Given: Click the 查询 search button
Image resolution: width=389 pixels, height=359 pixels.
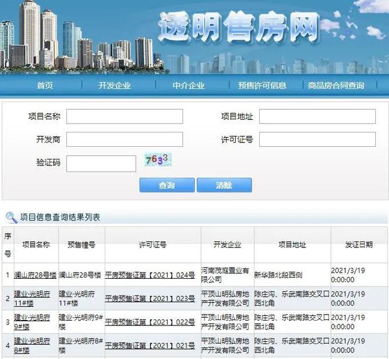Looking at the screenshot, I should [x=167, y=185].
